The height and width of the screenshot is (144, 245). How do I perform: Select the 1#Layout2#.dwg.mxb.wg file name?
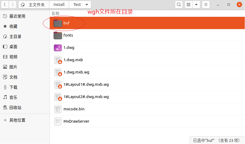pyautogui.click(x=86, y=97)
